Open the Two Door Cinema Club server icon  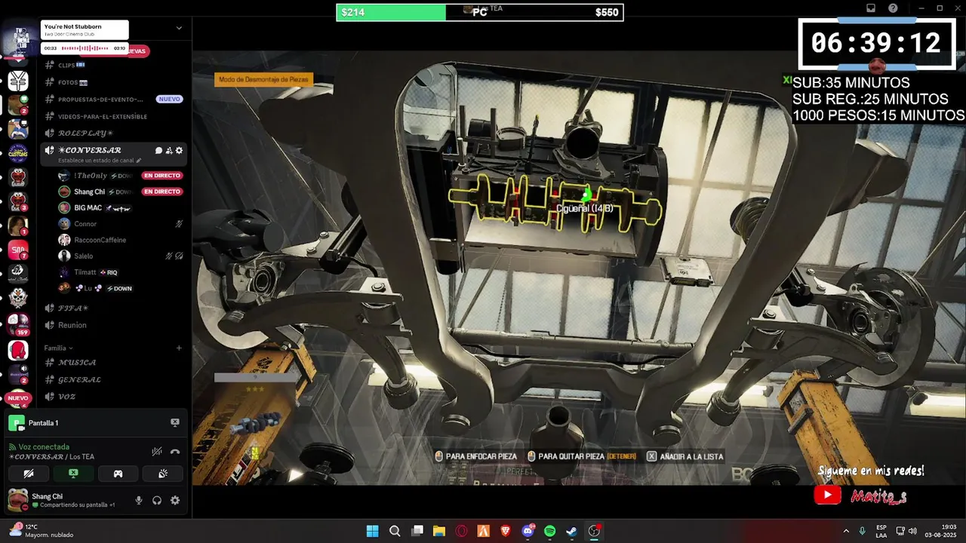(21, 39)
